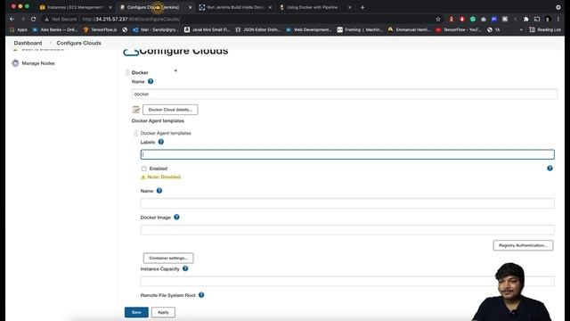The image size is (570, 321).
Task: Enable the Docker agent template checkbox
Action: (144, 169)
